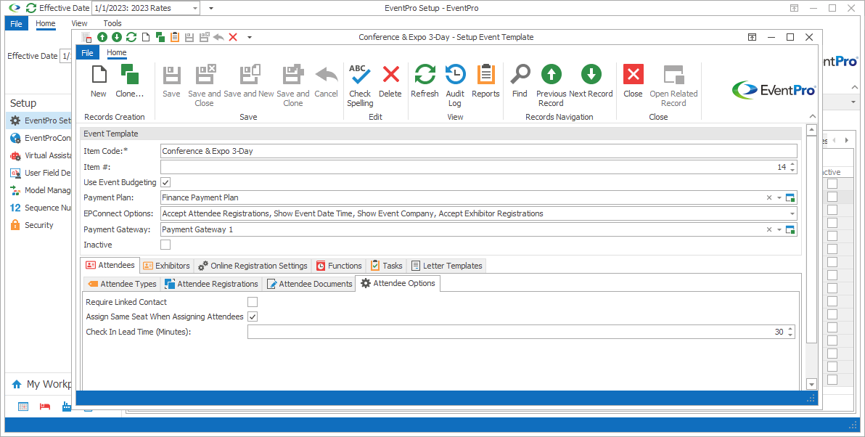Run Check Spelling from the ribbon
Screen dimensions: 865x437
click(x=360, y=85)
